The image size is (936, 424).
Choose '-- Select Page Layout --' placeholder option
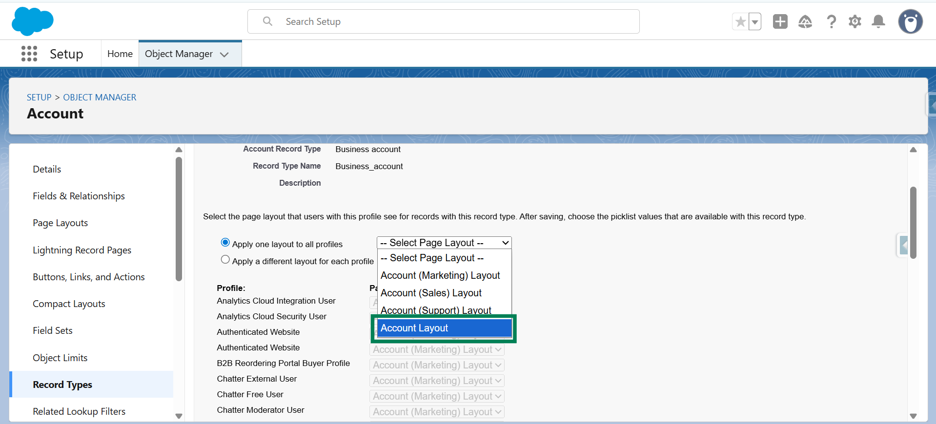444,258
